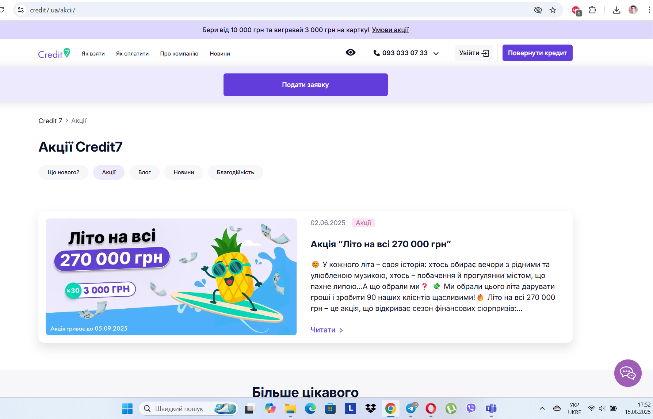The image size is (653, 419).
Task: Click the crossed-eye tracking protection icon
Action: pos(538,10)
